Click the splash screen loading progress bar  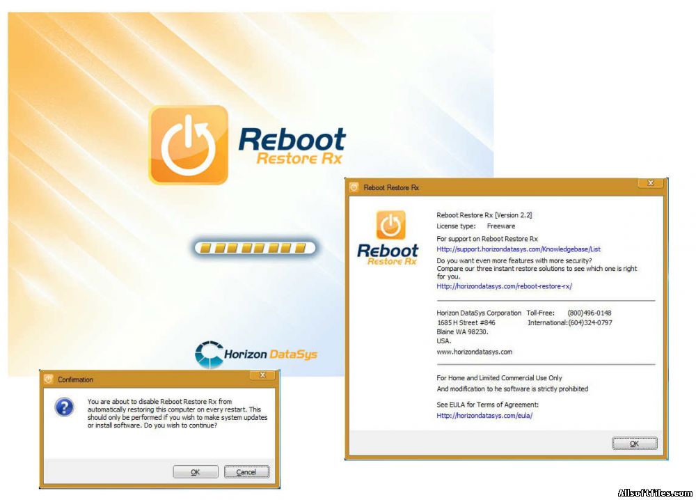[x=255, y=247]
